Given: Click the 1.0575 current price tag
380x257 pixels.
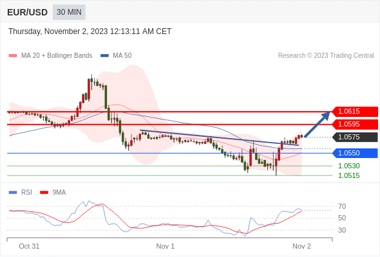Looking at the screenshot, I should 355,137.
